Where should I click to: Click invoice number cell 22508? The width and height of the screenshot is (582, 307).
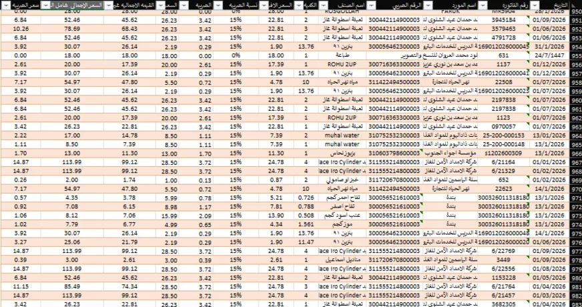(x=504, y=82)
